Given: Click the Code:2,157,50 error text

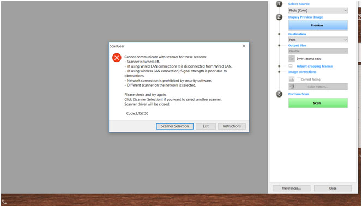Looking at the screenshot, I should [x=137, y=113].
